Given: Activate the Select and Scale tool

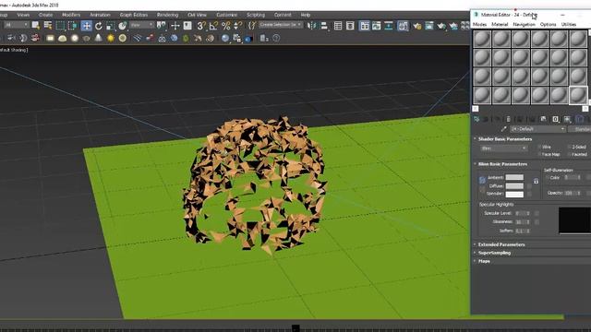Looking at the screenshot, I should tap(110, 26).
